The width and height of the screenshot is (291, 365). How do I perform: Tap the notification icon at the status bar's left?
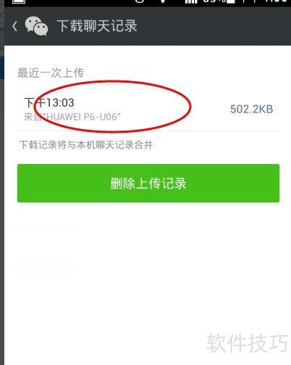(x=19, y=1)
